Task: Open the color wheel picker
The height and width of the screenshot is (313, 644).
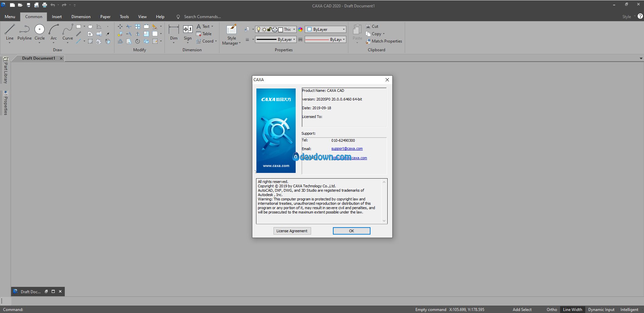Action: pyautogui.click(x=300, y=29)
